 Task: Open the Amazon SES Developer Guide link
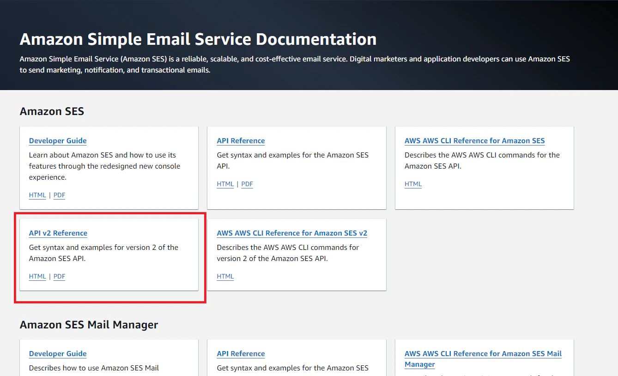[x=58, y=141]
